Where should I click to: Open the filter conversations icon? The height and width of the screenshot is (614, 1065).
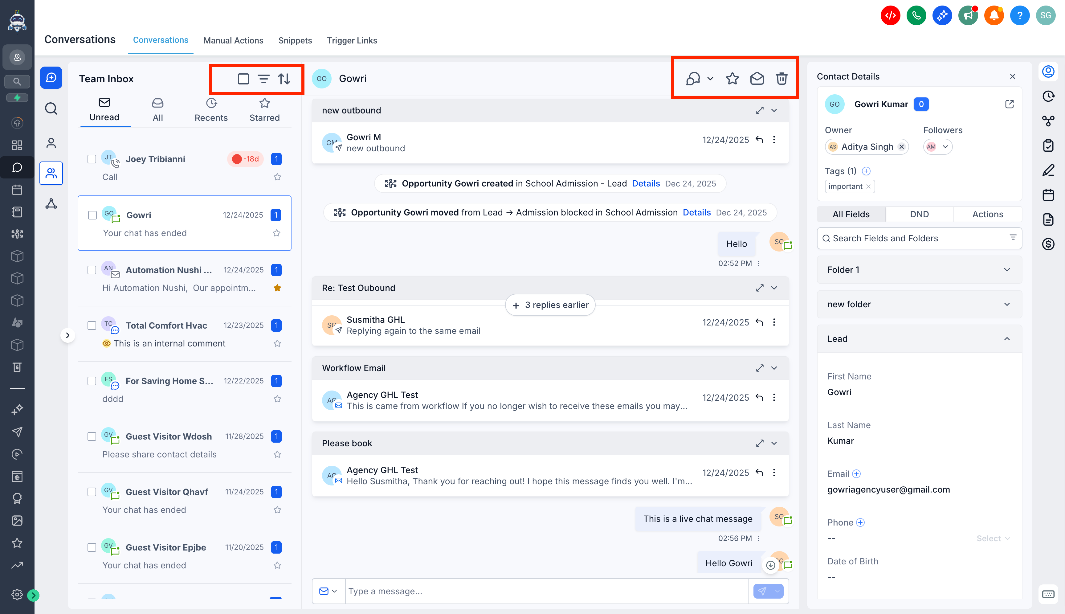(263, 79)
